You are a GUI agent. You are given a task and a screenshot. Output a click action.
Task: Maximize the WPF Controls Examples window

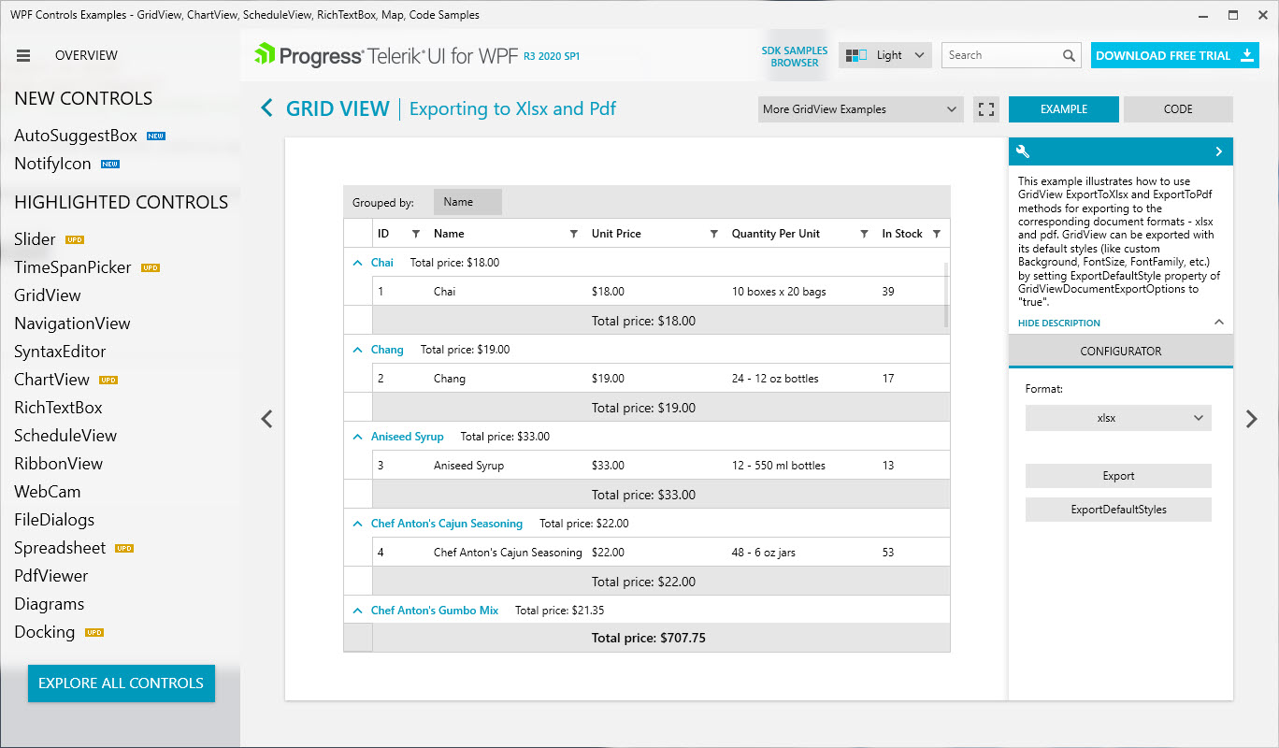coord(1232,15)
